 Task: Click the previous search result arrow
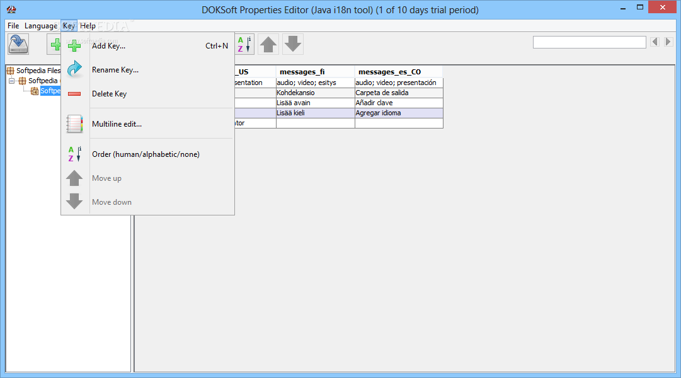tap(655, 42)
